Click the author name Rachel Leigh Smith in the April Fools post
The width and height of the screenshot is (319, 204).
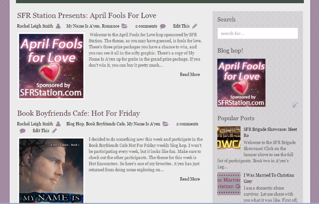pos(35,26)
